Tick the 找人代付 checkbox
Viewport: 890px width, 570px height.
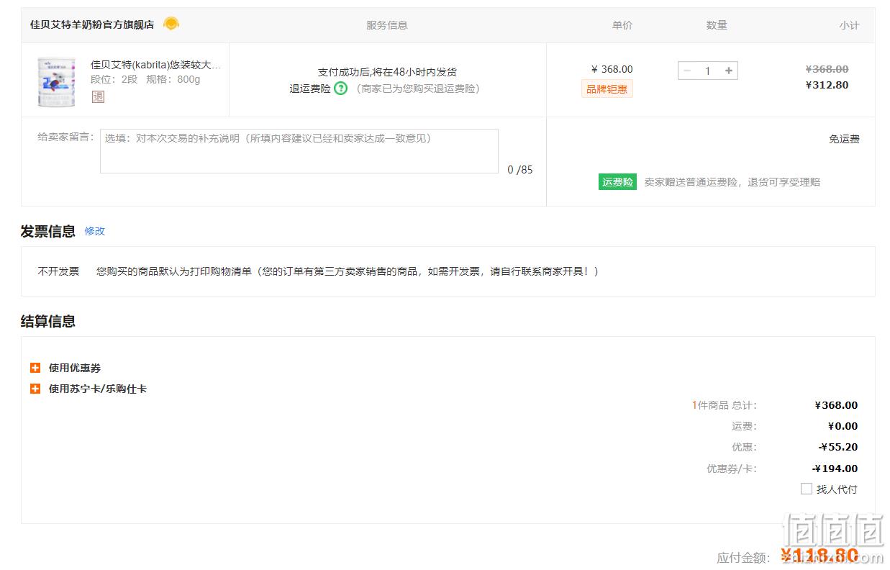(807, 489)
